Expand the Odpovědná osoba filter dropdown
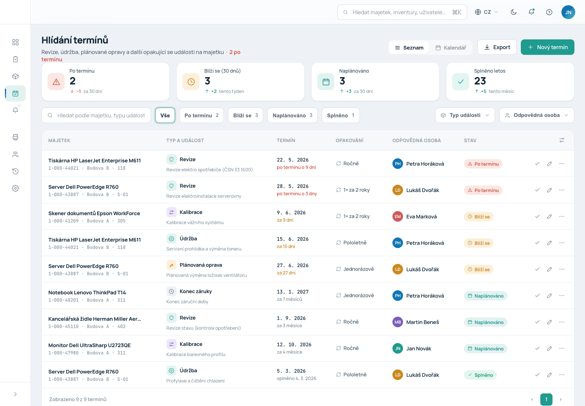Viewport: 585px width, 406px height. (537, 115)
